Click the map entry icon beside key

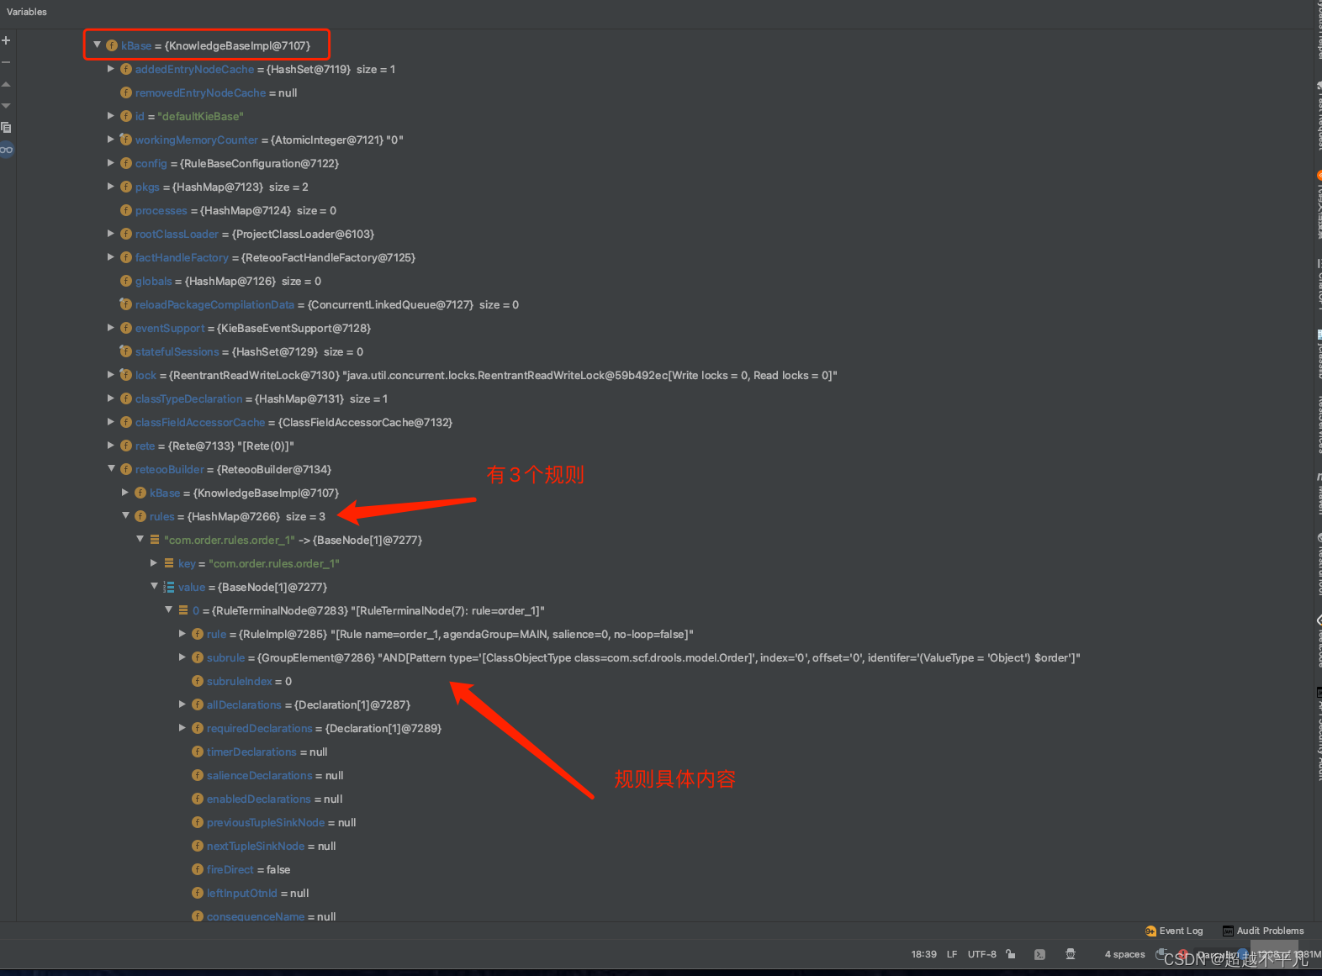(x=169, y=563)
